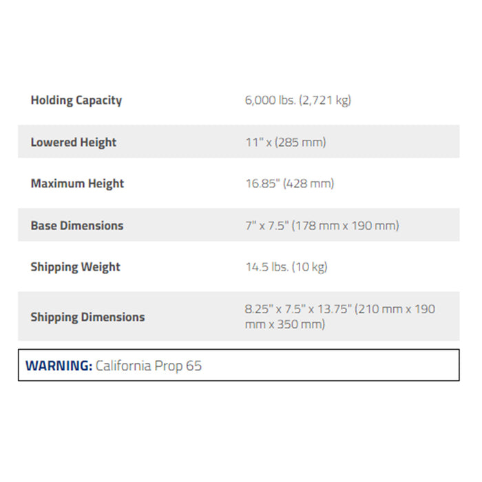Select the 7" x 7.5" base size
482x482 pixels.
[x=266, y=226]
